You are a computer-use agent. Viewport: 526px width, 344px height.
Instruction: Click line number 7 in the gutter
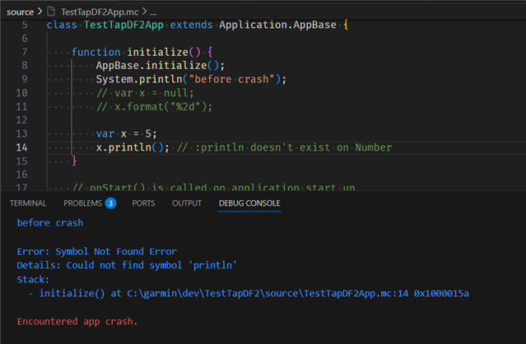(24, 52)
